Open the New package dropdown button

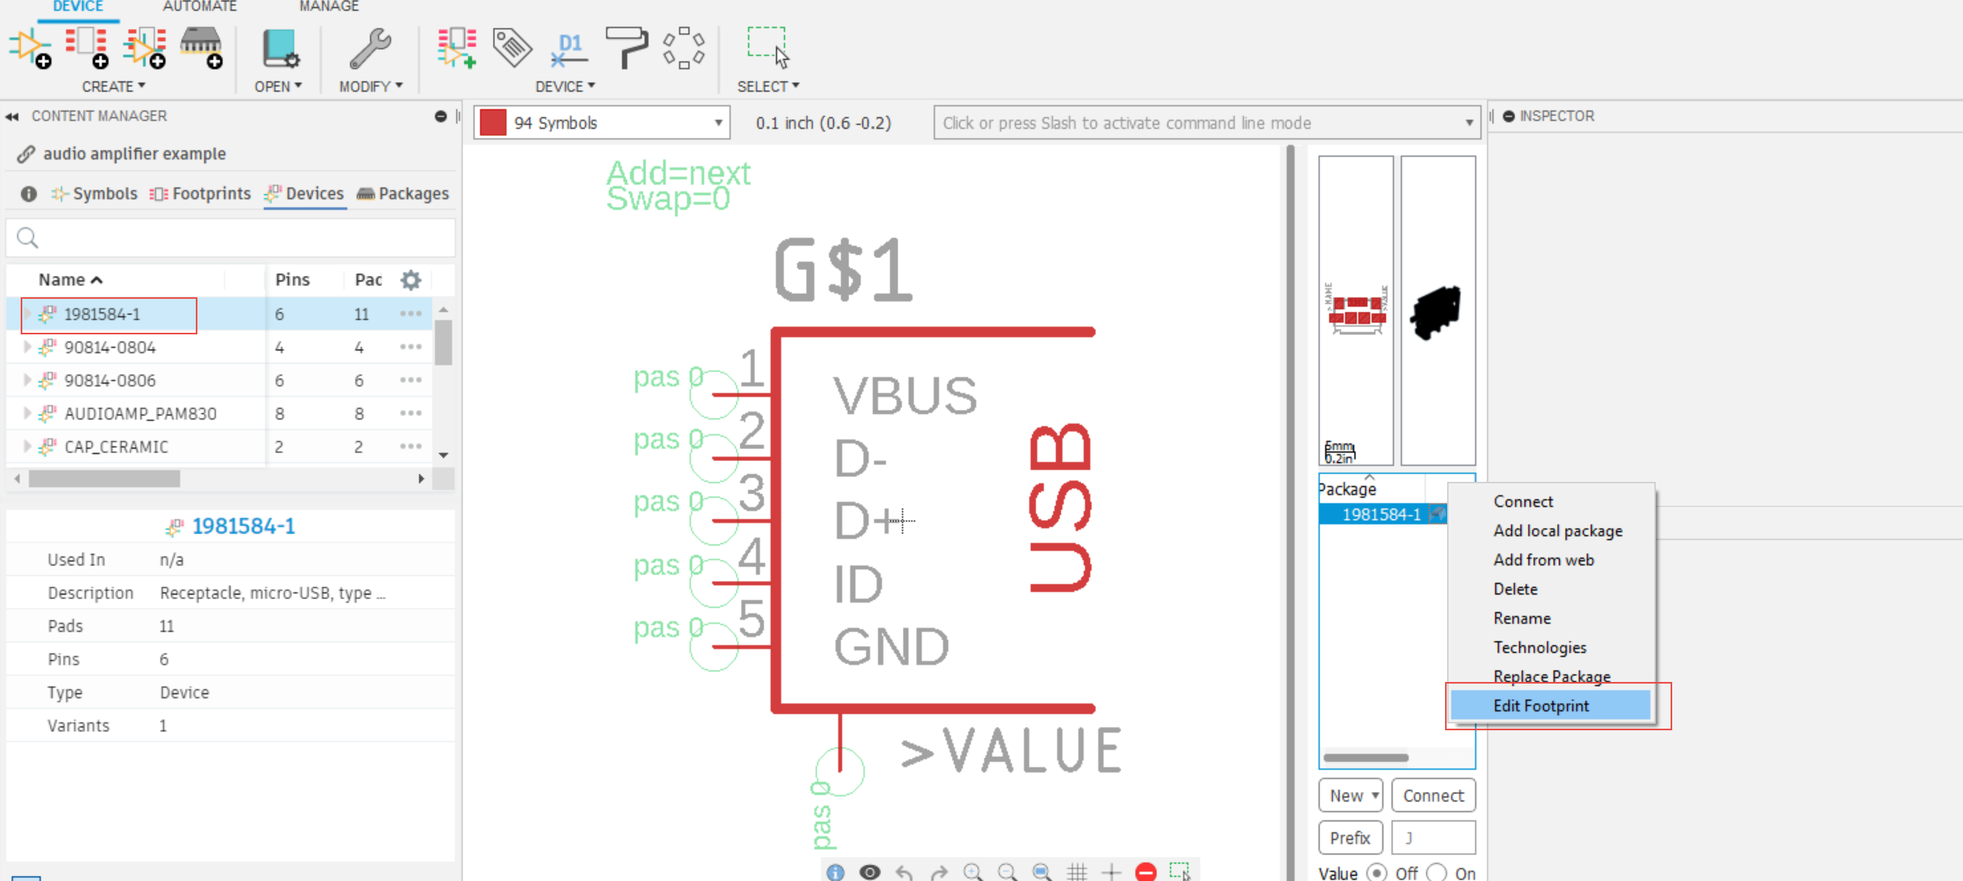pos(1350,795)
